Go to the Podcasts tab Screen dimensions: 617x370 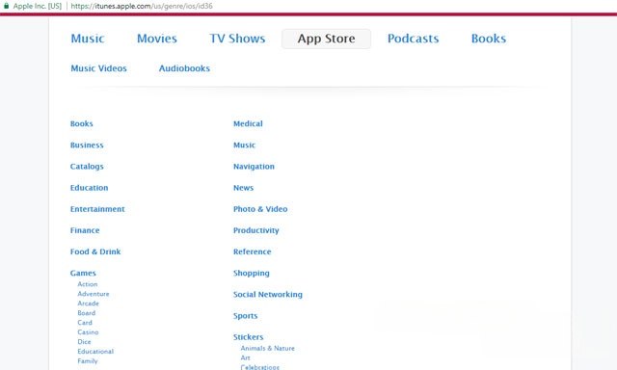point(414,39)
